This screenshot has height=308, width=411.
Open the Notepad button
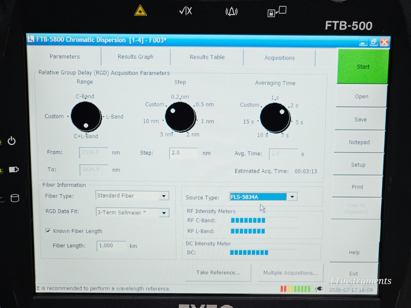pyautogui.click(x=359, y=142)
